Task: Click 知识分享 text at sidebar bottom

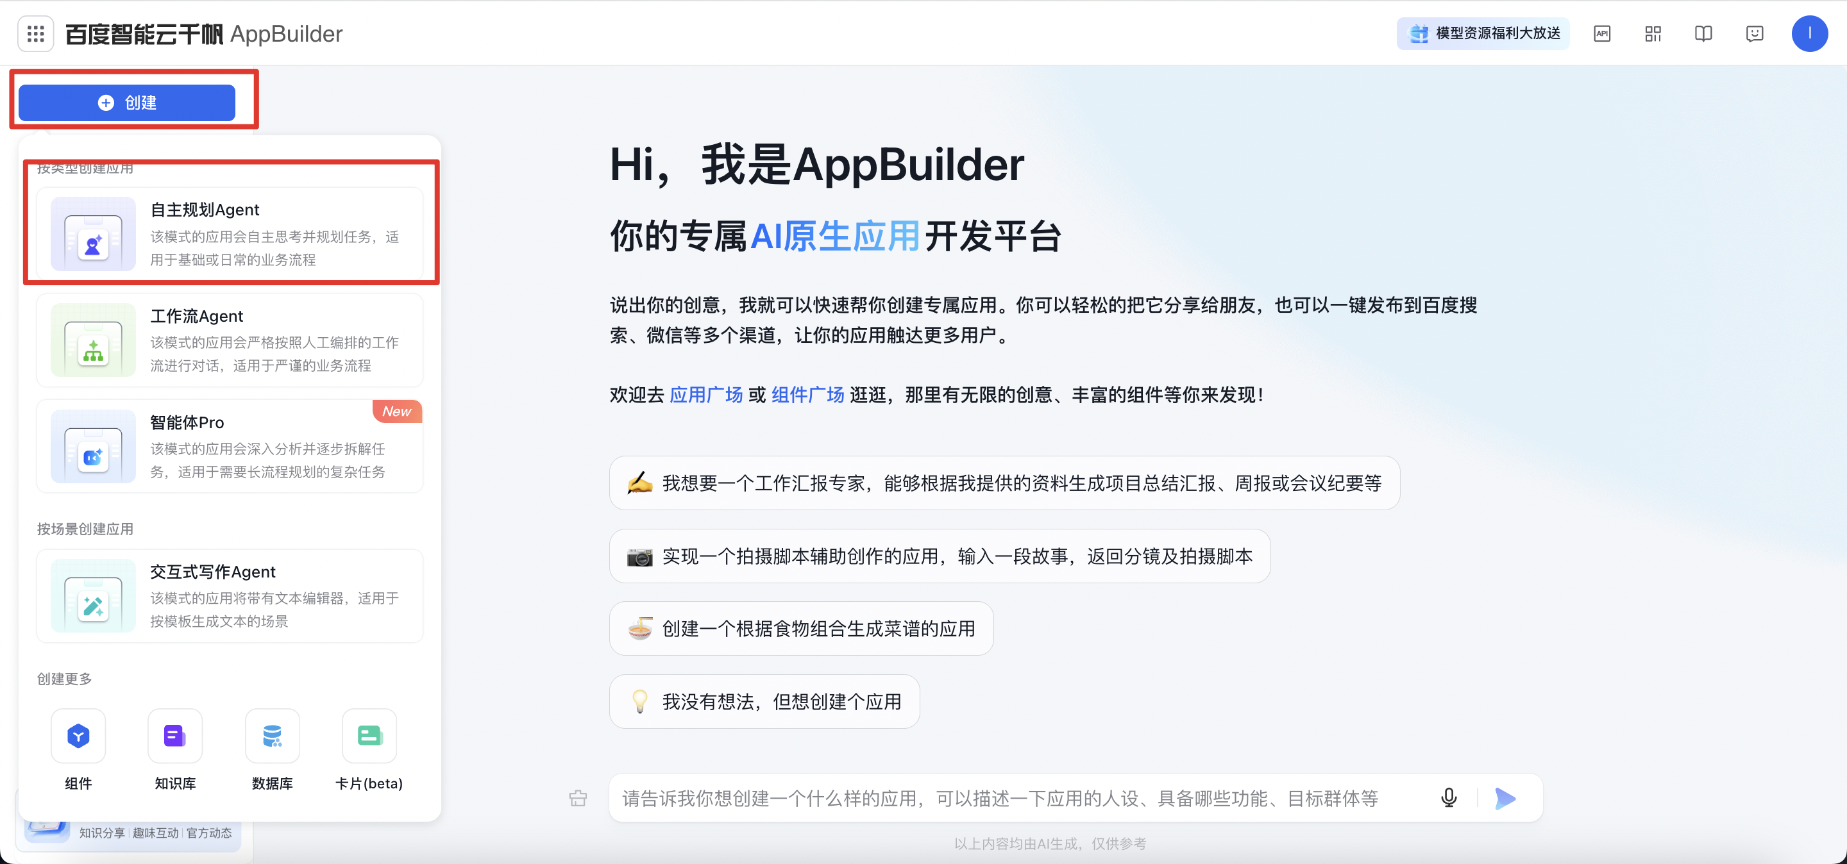Action: click(102, 833)
